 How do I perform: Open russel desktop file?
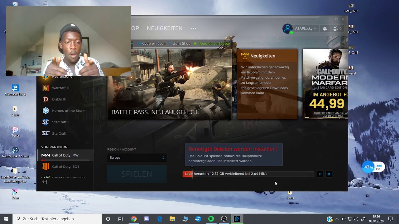pos(351,70)
